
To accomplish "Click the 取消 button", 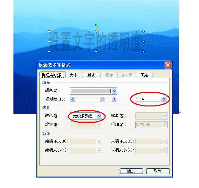I will click(158, 171).
